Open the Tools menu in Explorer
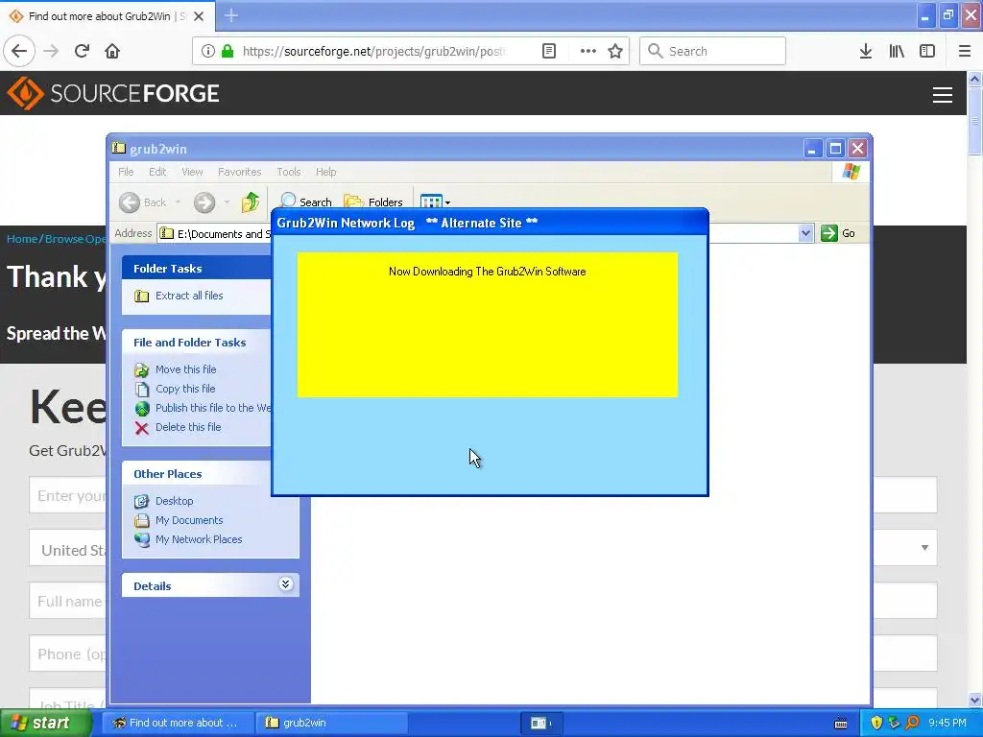Screen dimensions: 983x737 tap(288, 172)
